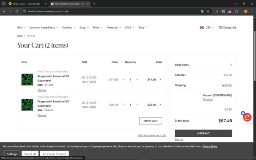
Task: Accept All Cookies
Action: [54, 154]
